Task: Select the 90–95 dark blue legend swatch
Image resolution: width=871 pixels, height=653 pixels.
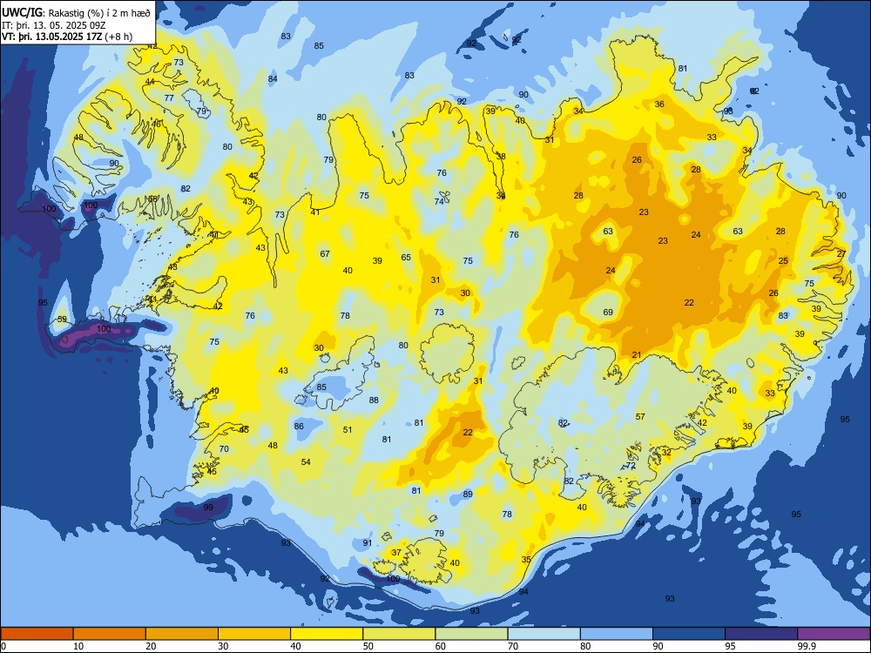Action: click(x=689, y=634)
